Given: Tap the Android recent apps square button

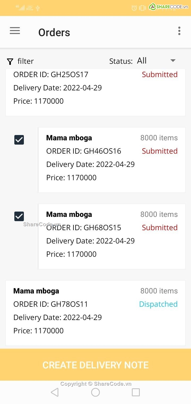Looking at the screenshot, I should pos(136,392).
